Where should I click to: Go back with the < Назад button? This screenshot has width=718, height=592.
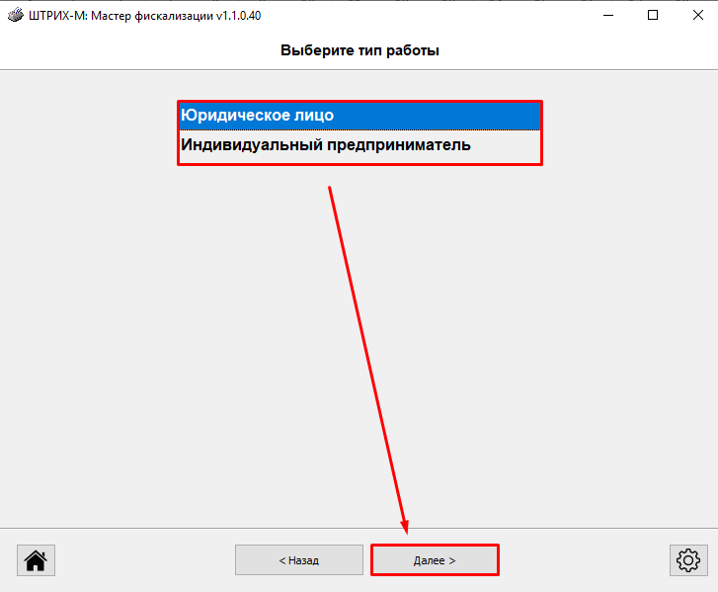[x=298, y=560]
